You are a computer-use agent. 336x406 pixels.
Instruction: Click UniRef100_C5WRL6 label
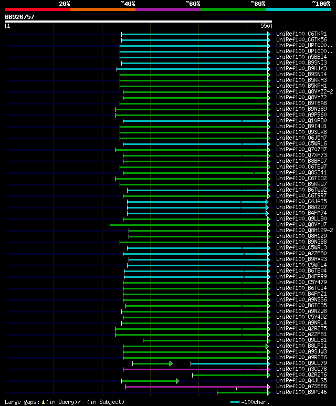[301, 144]
